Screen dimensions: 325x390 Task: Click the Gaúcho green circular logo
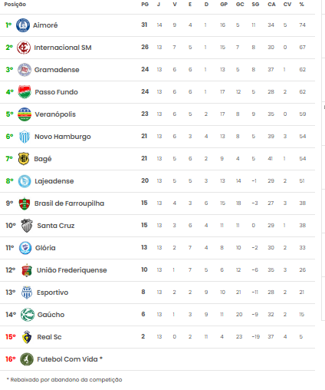point(28,315)
